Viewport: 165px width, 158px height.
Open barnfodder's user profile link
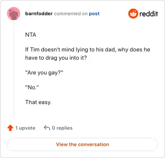39,14
